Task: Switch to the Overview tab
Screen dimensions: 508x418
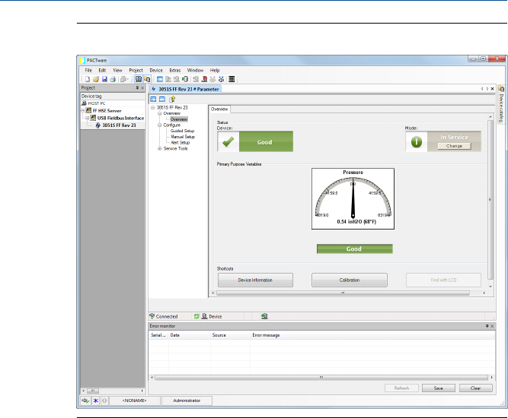Action: (x=219, y=109)
